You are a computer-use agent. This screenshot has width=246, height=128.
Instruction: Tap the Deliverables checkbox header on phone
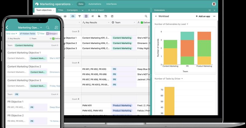[x=55, y=38]
